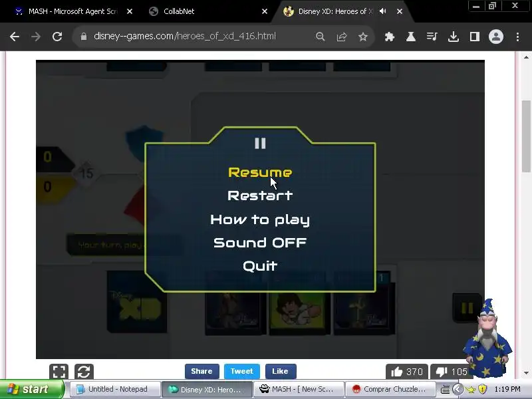Open the zoom magnifier icon in address bar
Viewport: 532px width, 399px height.
[x=320, y=37]
